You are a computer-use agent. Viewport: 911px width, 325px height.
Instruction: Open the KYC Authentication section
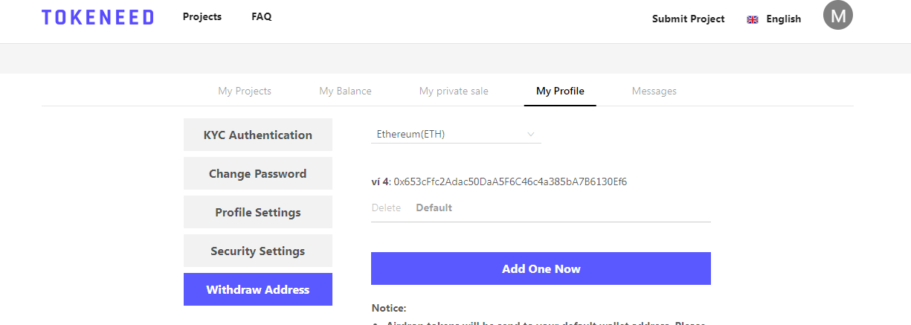(257, 135)
